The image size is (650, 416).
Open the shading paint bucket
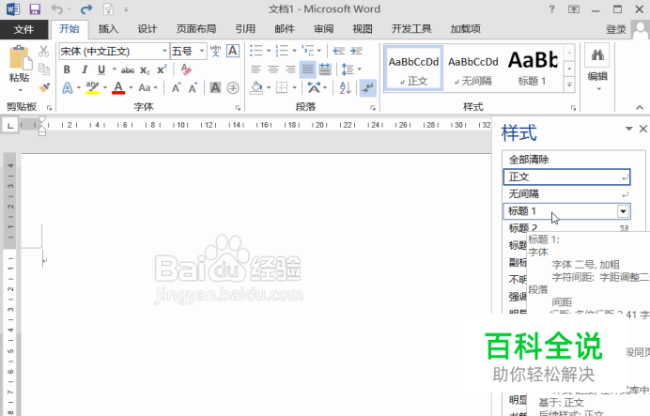[256, 87]
